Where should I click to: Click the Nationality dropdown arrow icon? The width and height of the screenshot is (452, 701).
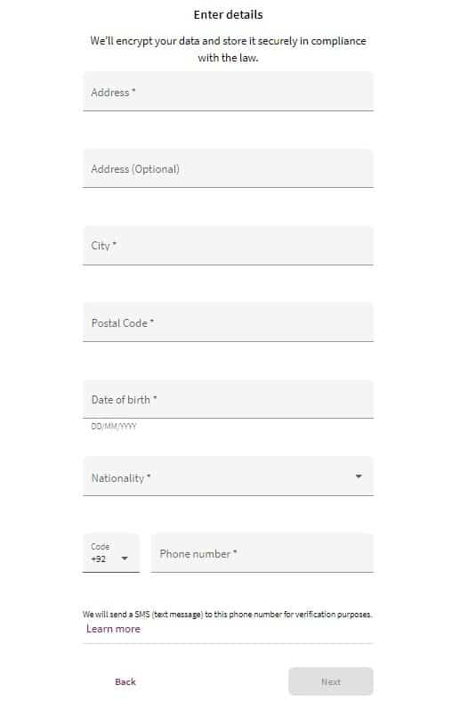tap(359, 477)
